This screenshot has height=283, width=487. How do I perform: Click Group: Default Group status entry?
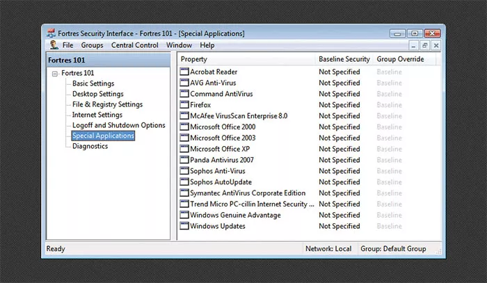(x=393, y=248)
